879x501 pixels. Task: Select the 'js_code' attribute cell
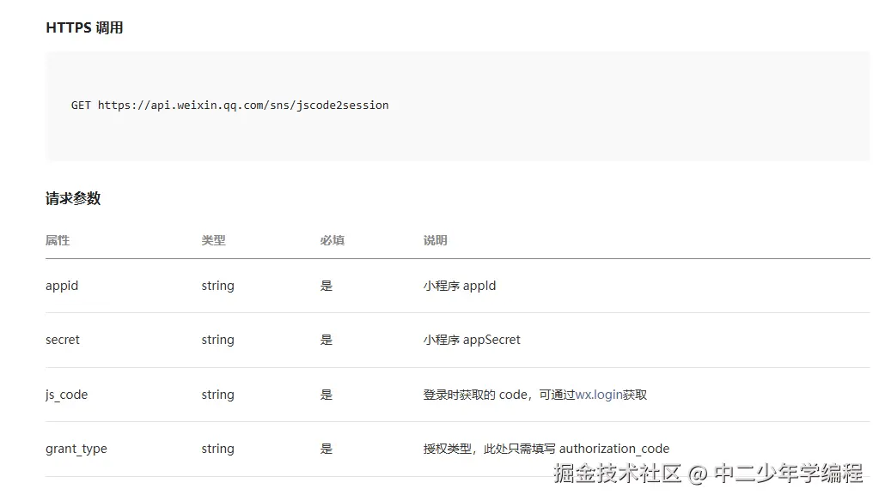point(67,395)
